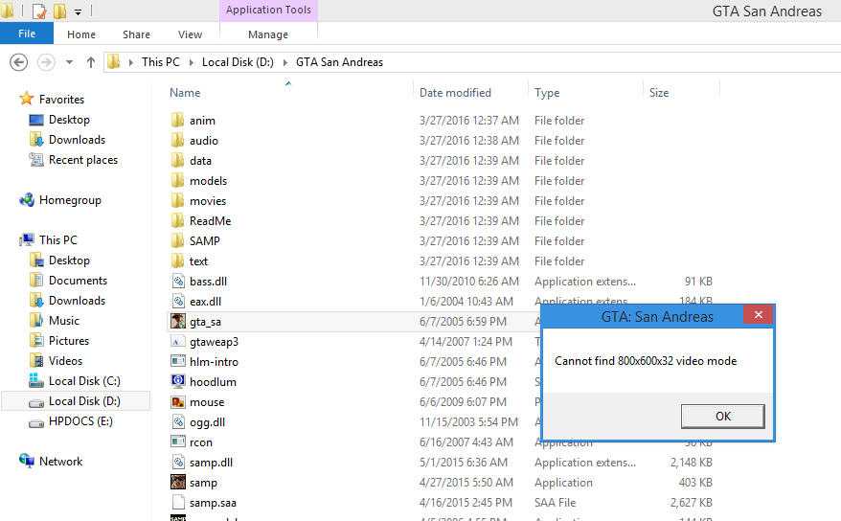
Task: Select the hoodlum file icon
Action: (x=178, y=382)
